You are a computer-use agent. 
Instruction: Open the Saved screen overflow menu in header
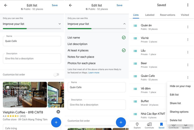pos(188,5)
